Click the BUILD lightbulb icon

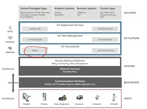10,28
